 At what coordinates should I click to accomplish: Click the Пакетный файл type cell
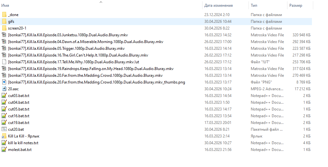pos(267,129)
